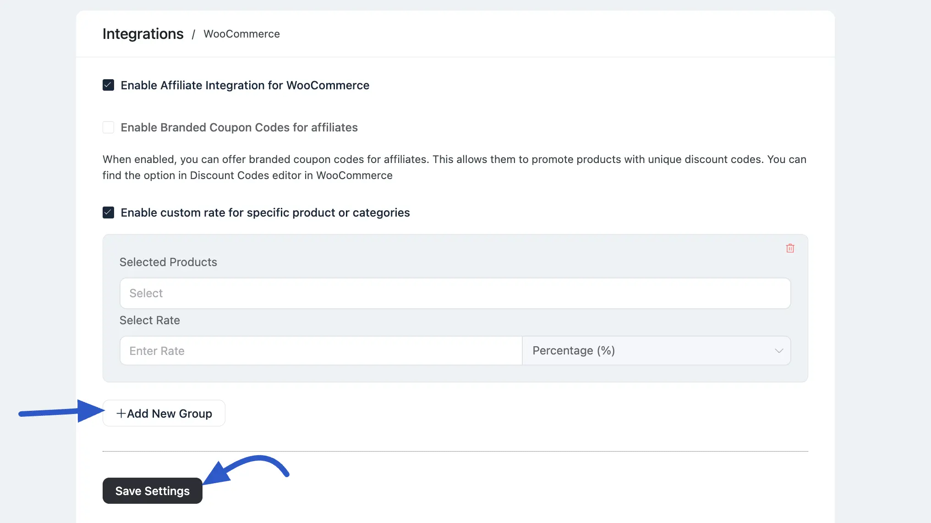Open the Percentage (%) rate type dropdown
This screenshot has width=931, height=523.
coord(656,350)
